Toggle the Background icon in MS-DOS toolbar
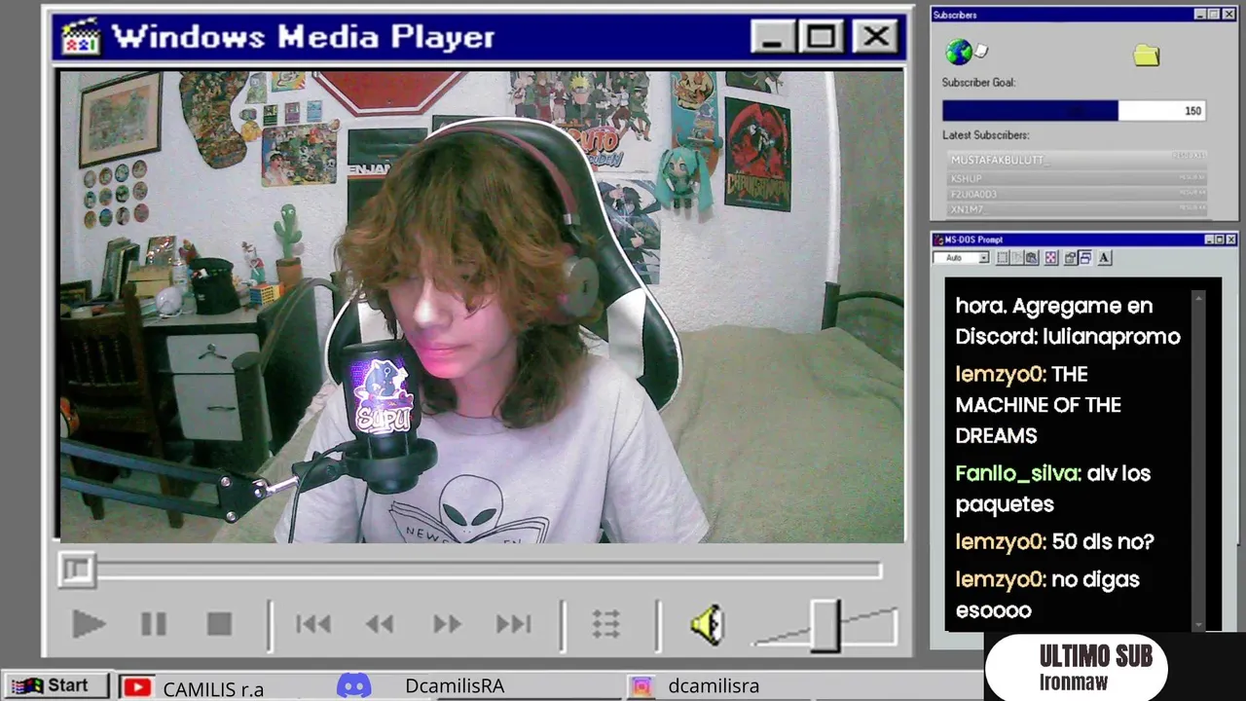Viewport: 1246px width, 701px height. point(1084,258)
